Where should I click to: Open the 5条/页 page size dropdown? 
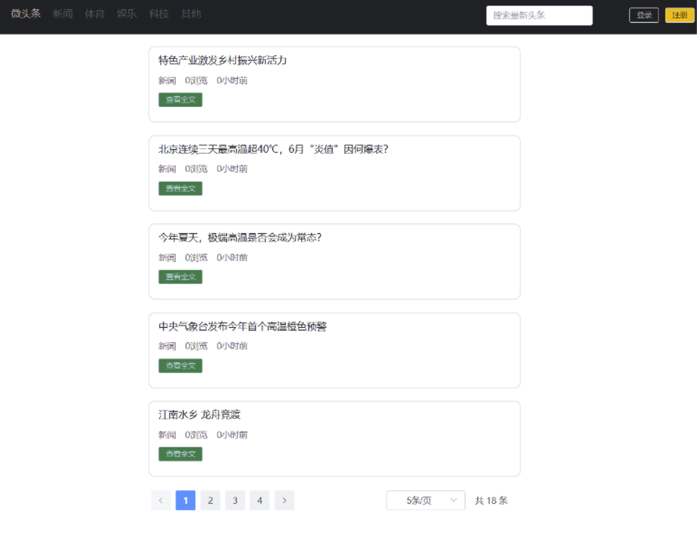pyautogui.click(x=425, y=500)
